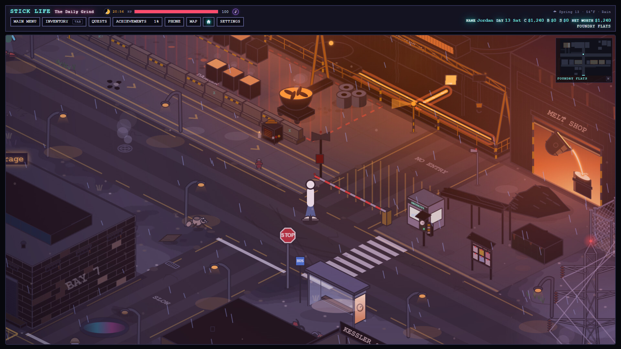The image size is (621, 349).
Task: Click the red STOP sign
Action: coord(288,235)
